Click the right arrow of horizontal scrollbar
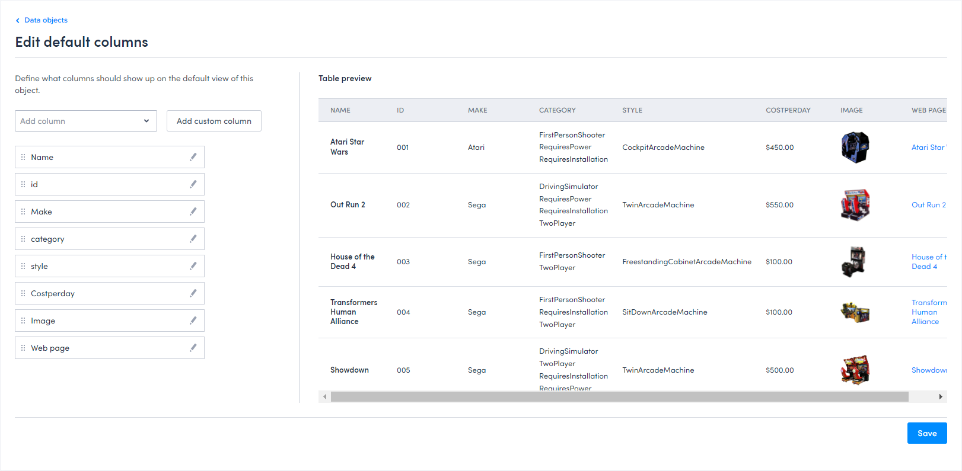The height and width of the screenshot is (471, 962). (941, 397)
